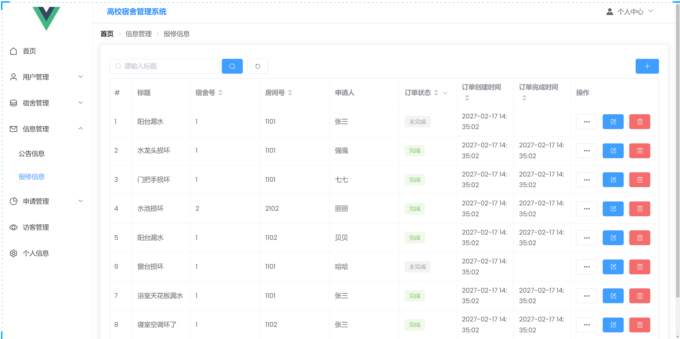Sort table by 房间号 column
This screenshot has height=339, width=680.
[x=290, y=93]
